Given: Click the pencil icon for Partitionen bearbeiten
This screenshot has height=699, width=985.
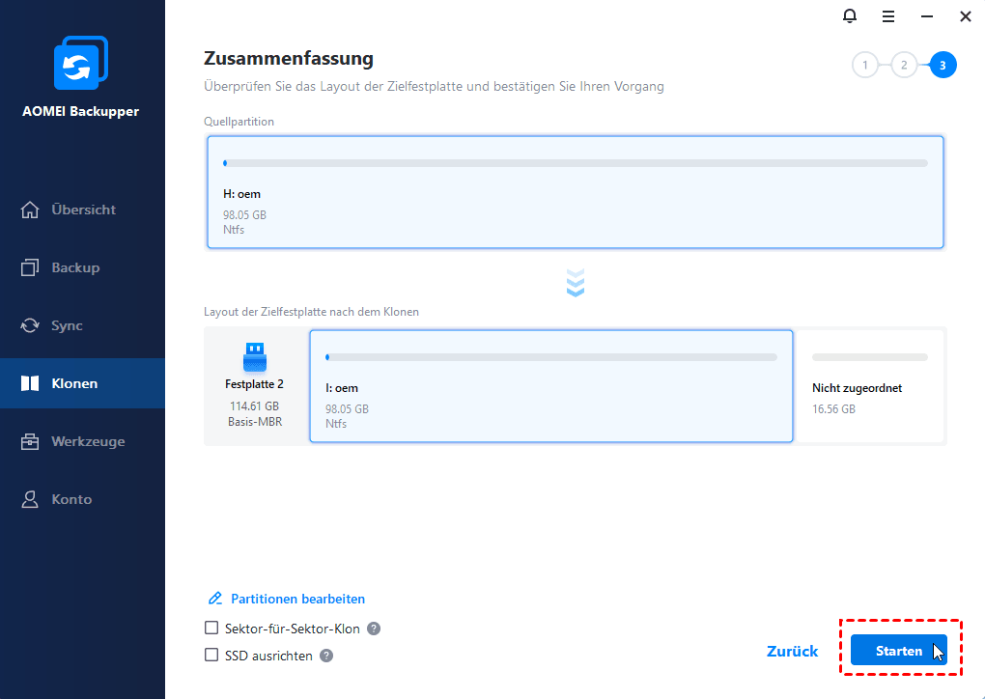Looking at the screenshot, I should [214, 599].
